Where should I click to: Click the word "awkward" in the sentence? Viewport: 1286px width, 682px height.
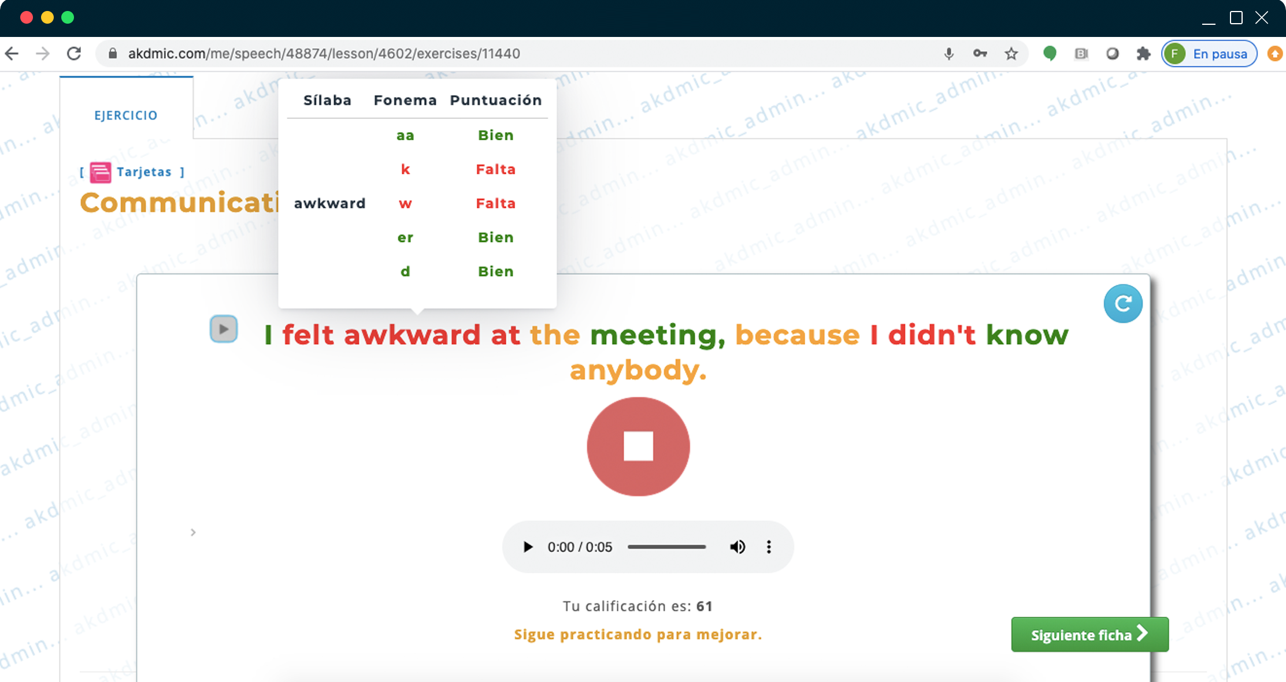click(412, 335)
